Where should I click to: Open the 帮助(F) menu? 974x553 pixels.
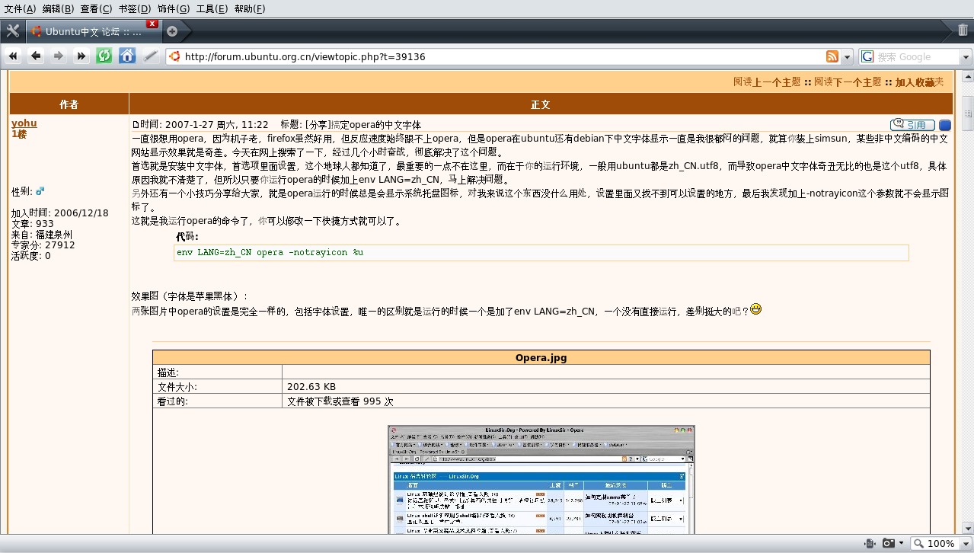click(250, 8)
